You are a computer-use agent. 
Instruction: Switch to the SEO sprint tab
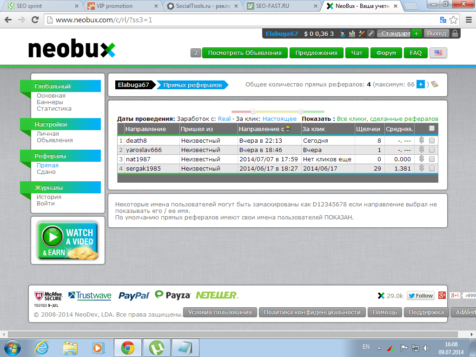pyautogui.click(x=42, y=6)
